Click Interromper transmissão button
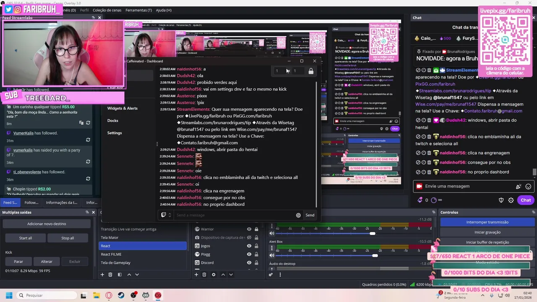This screenshot has width=537, height=302. pos(487,222)
